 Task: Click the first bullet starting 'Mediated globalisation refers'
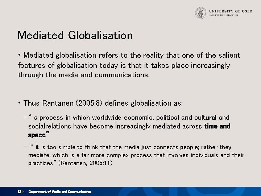point(129,65)
